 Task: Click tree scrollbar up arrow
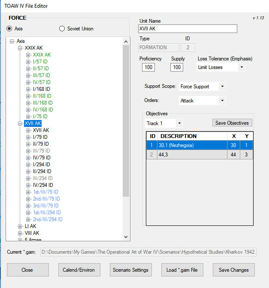(126, 42)
